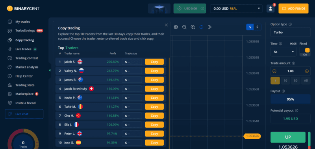The image size is (315, 149).
Task: Zoom in the chart
Action: 193,27
